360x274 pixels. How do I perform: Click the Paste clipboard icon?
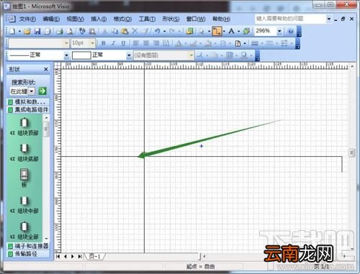tap(125, 31)
